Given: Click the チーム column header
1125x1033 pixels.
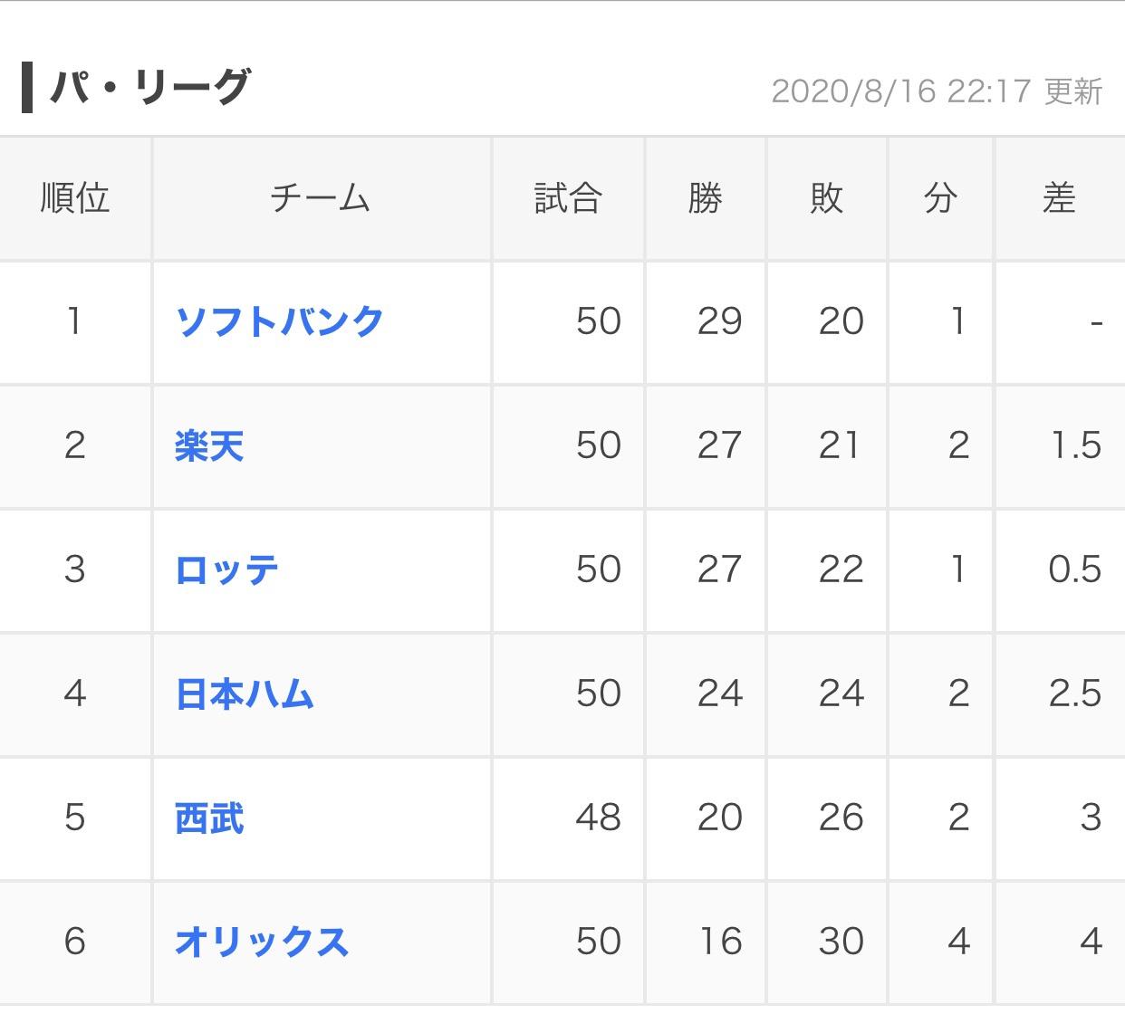Looking at the screenshot, I should point(322,198).
